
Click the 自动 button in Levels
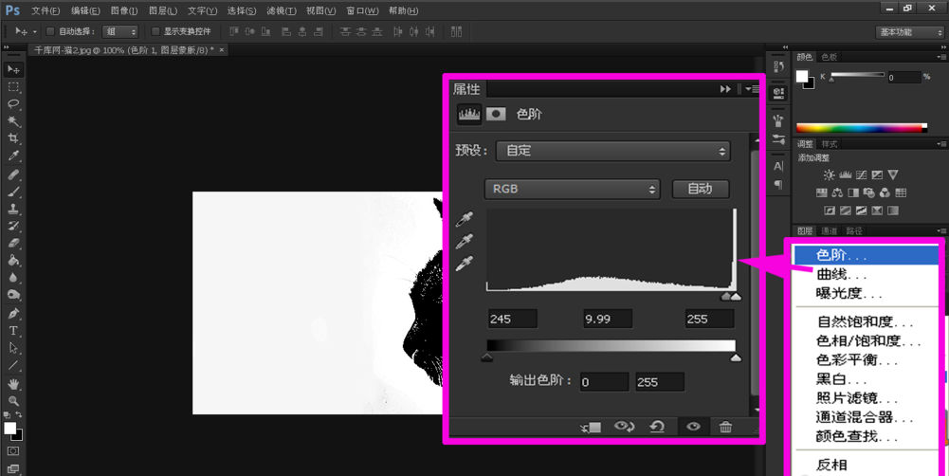pos(700,189)
